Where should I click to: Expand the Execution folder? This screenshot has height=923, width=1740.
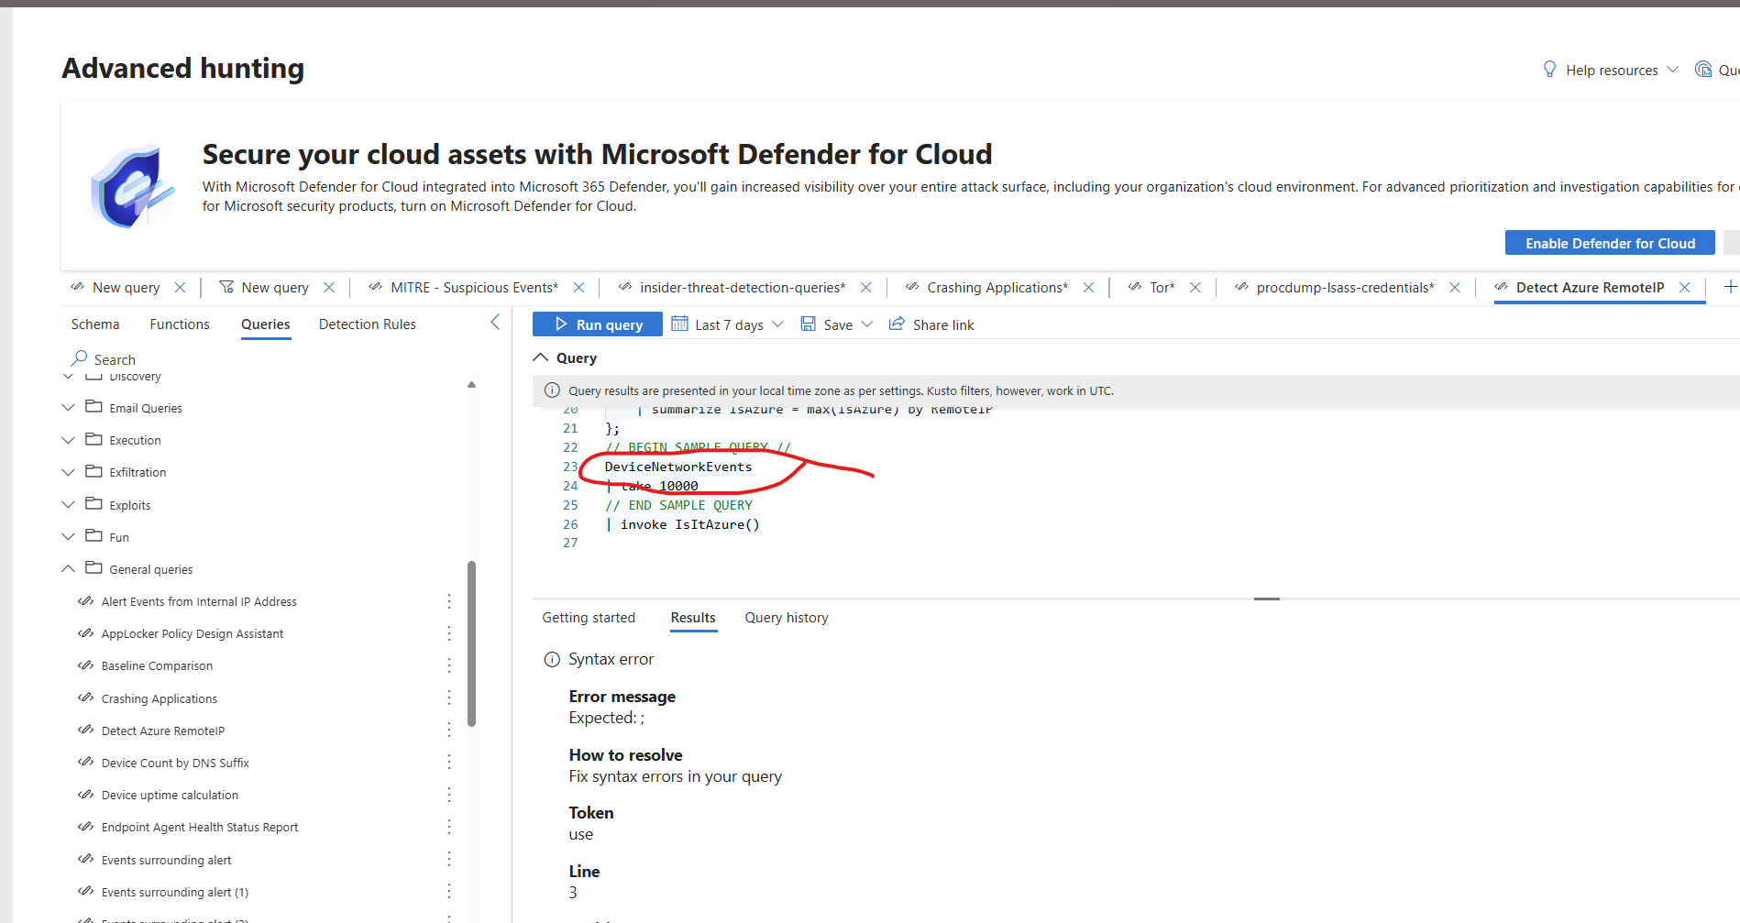(x=69, y=440)
